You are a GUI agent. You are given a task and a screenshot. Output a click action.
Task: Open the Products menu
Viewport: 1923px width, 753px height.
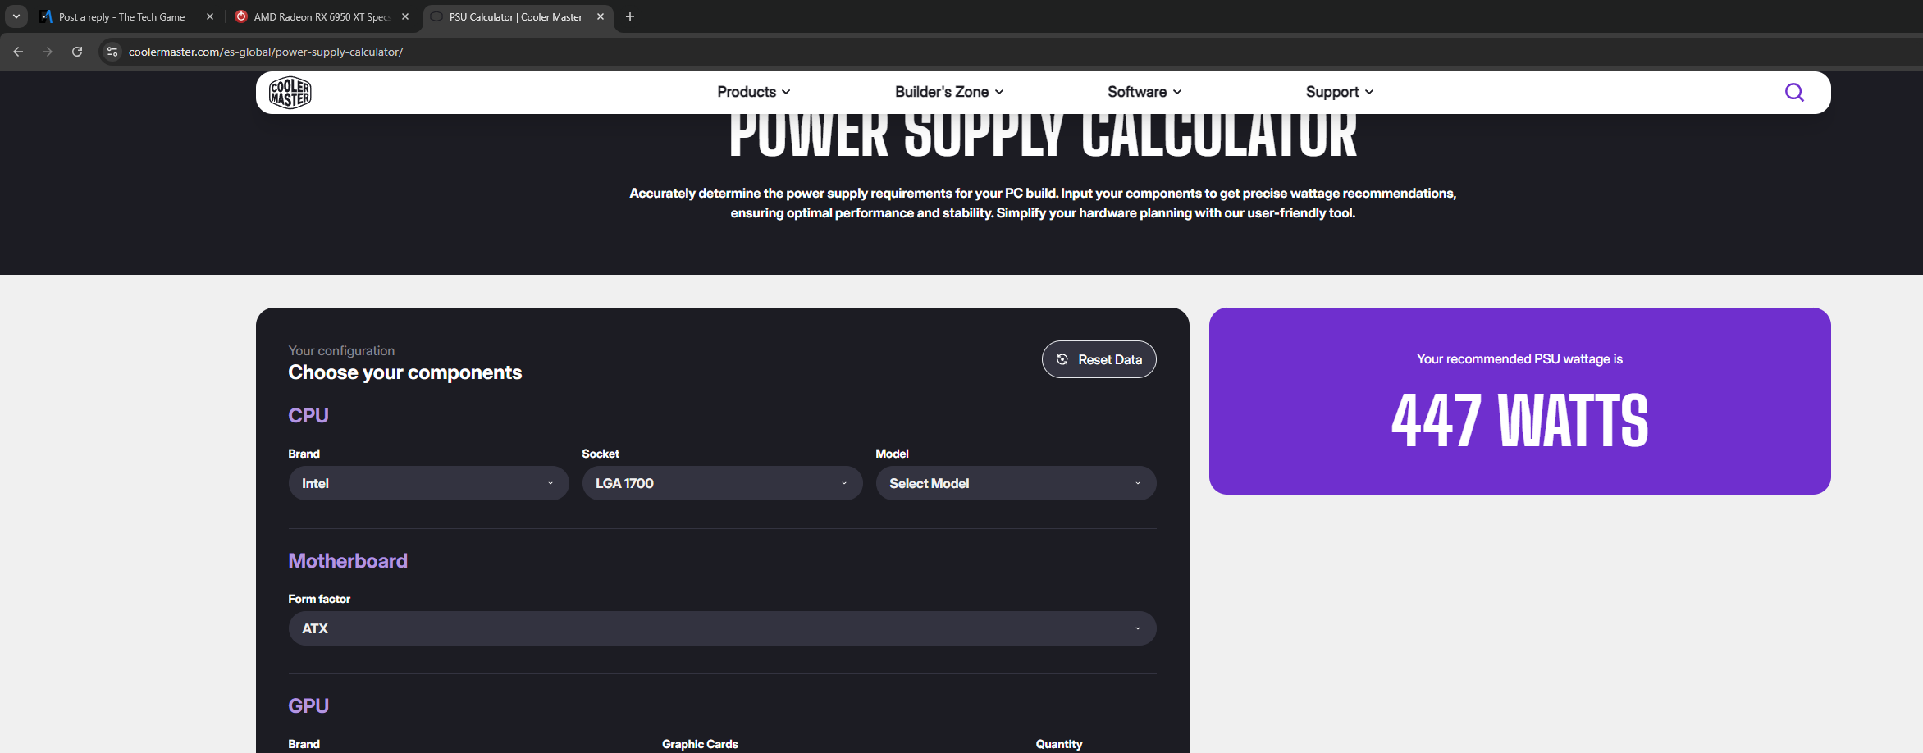coord(754,92)
